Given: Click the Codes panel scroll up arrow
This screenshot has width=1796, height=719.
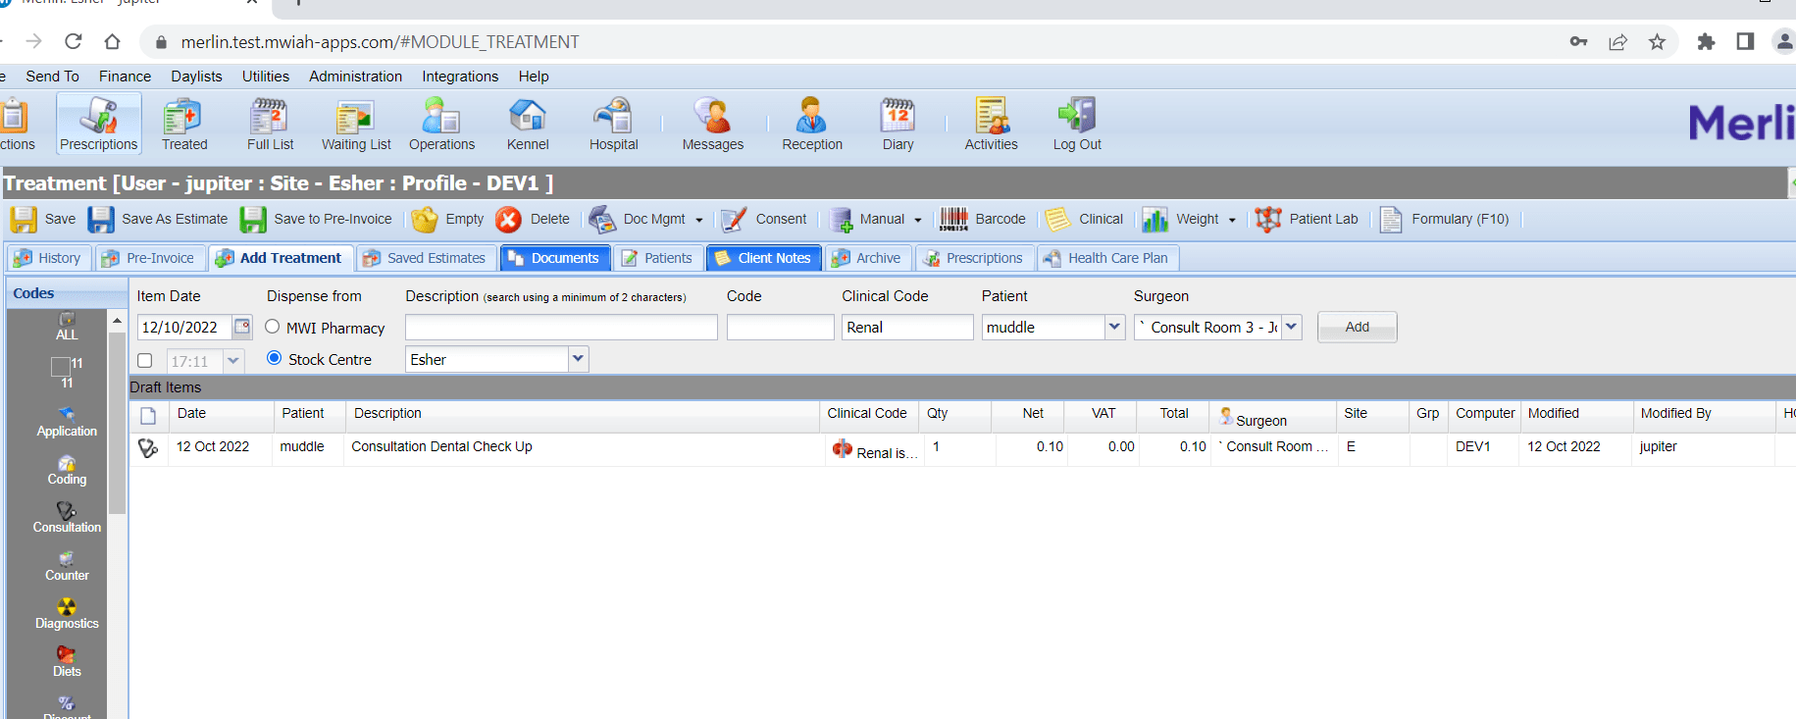Looking at the screenshot, I should point(118,321).
